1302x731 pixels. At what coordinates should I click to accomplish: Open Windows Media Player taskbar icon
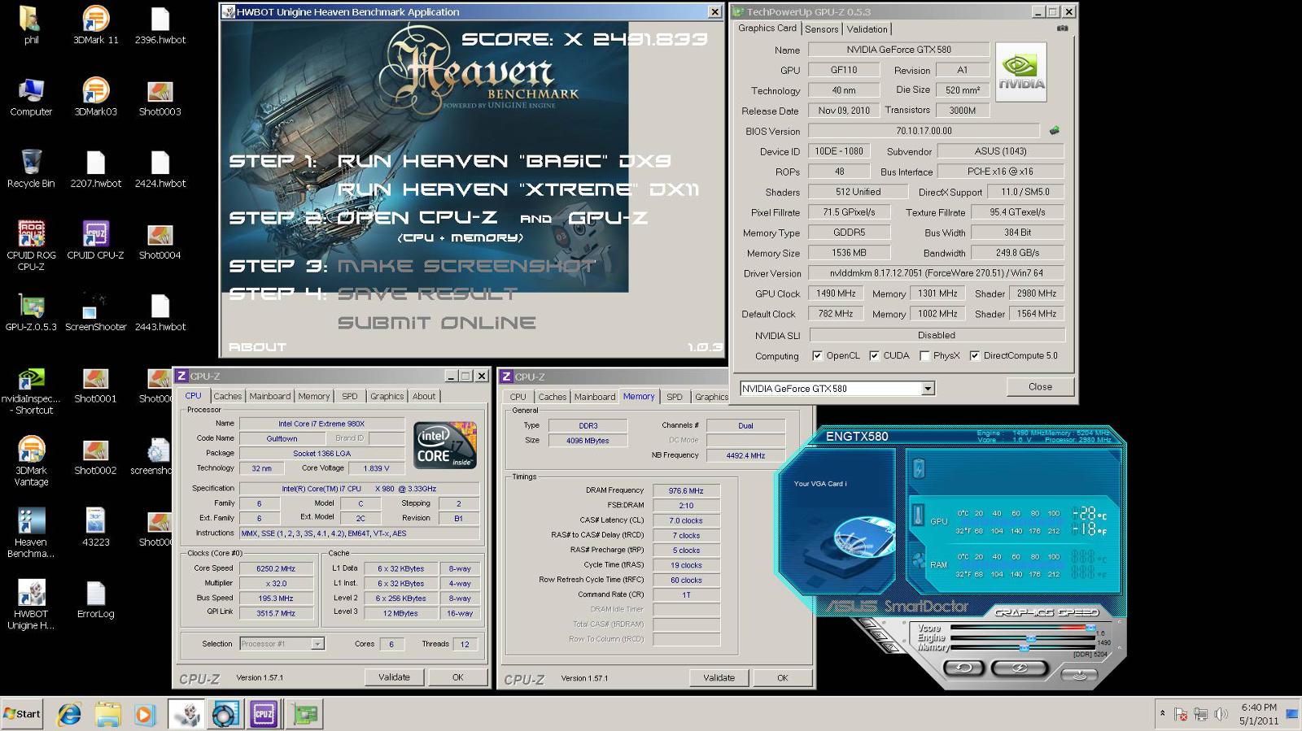point(144,714)
